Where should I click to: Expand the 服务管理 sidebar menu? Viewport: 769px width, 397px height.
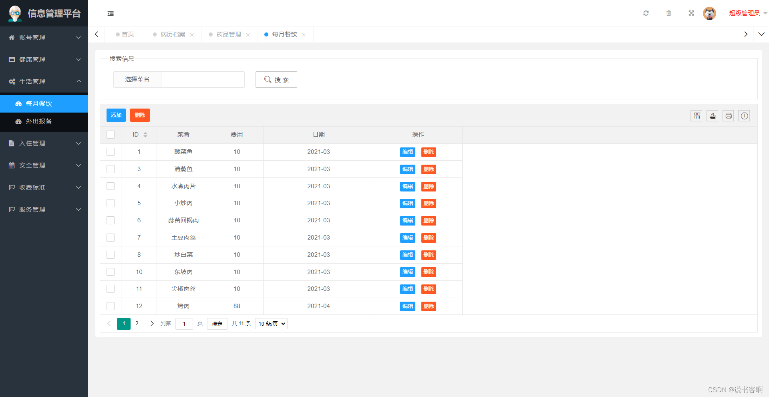click(x=44, y=209)
